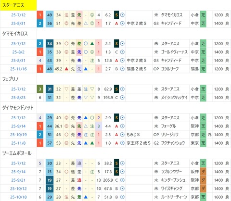Open 25-9/14 date in the ラブルラウザー row
This screenshot has height=201, width=231.
[18, 172]
